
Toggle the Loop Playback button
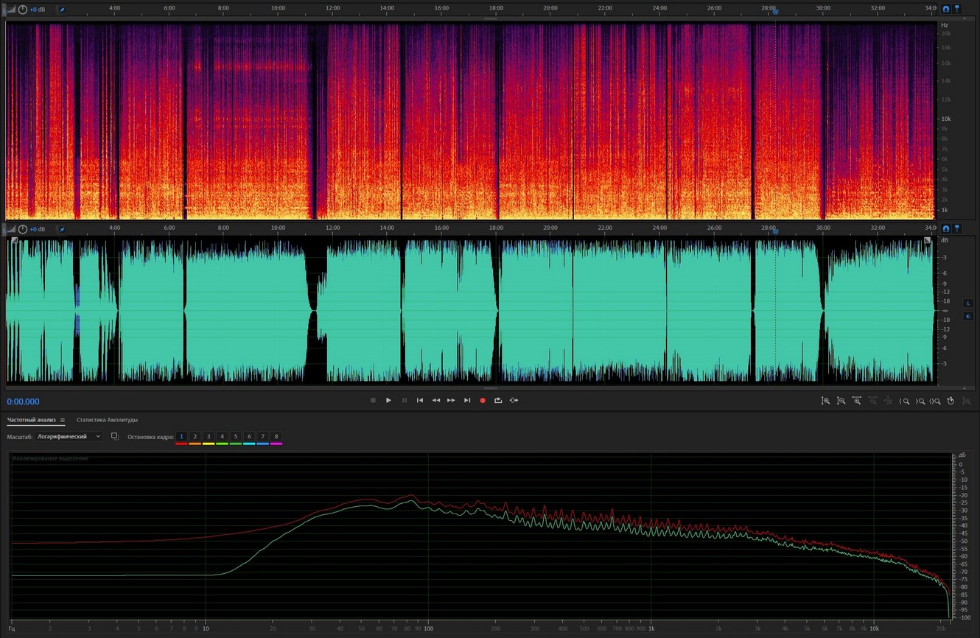click(x=498, y=401)
